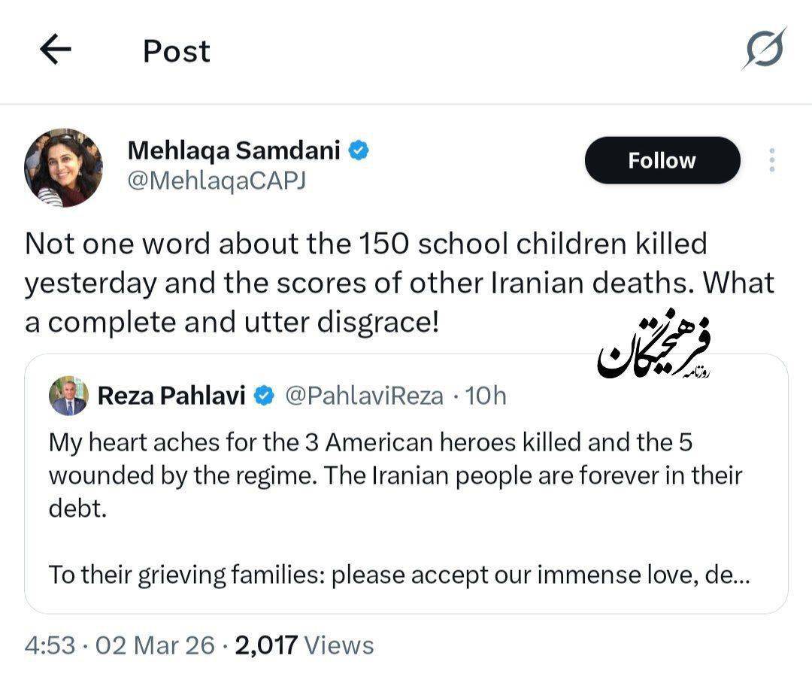The image size is (812, 680).
Task: Open the three-dot more options menu
Action: click(771, 160)
